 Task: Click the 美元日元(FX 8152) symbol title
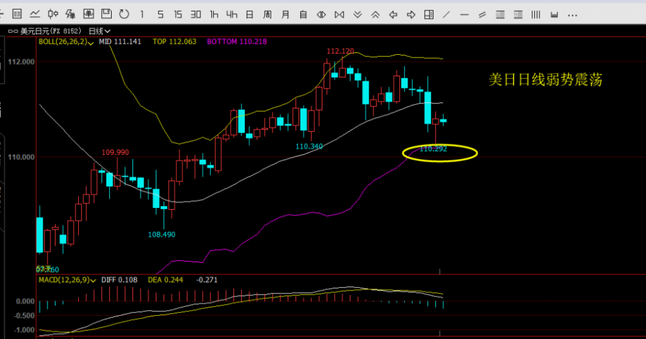tap(51, 31)
